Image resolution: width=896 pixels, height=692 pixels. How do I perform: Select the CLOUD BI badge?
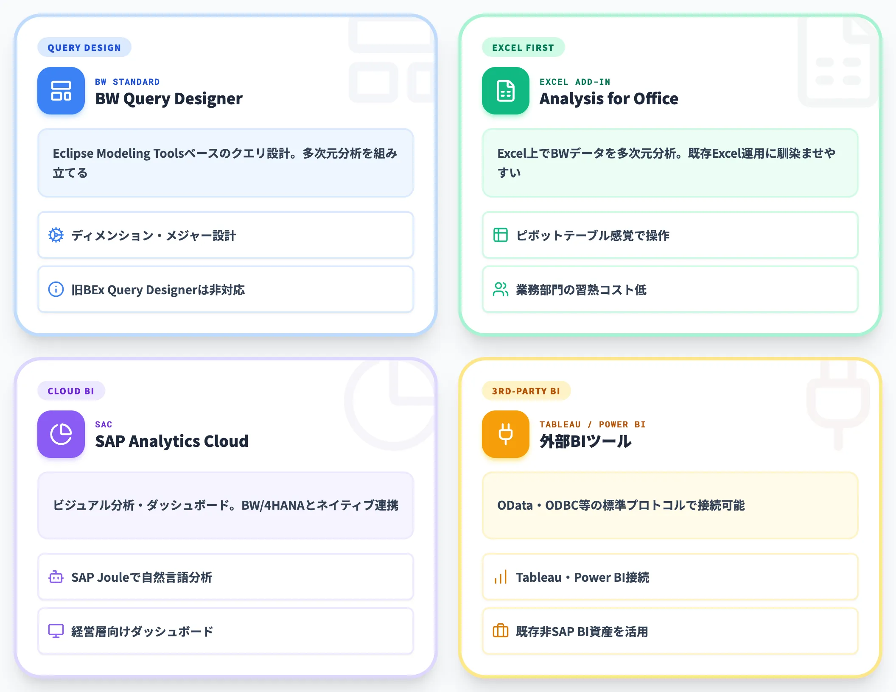pyautogui.click(x=71, y=391)
